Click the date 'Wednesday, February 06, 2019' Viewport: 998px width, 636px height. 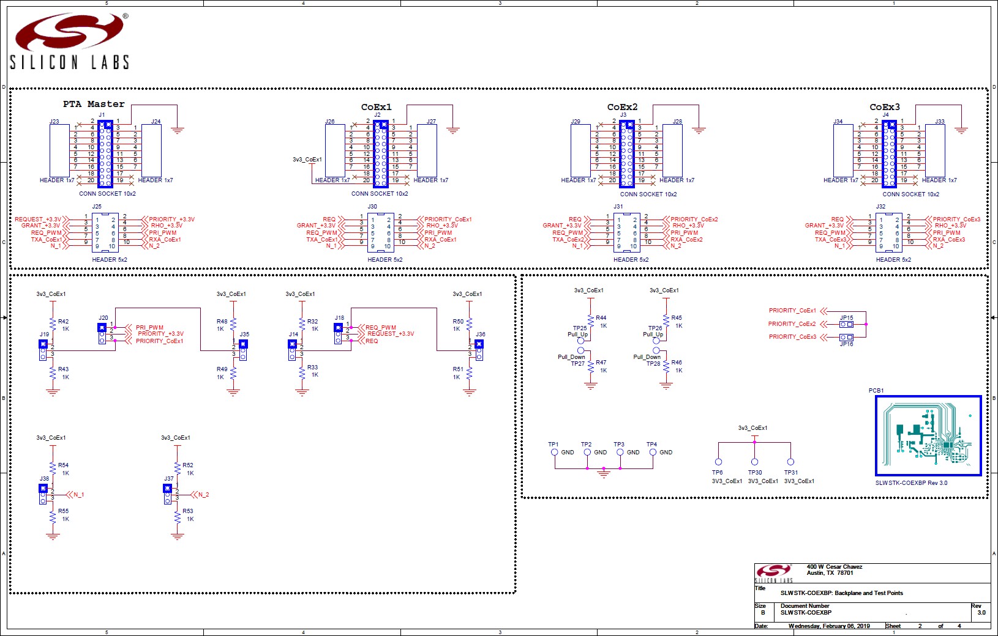point(829,626)
